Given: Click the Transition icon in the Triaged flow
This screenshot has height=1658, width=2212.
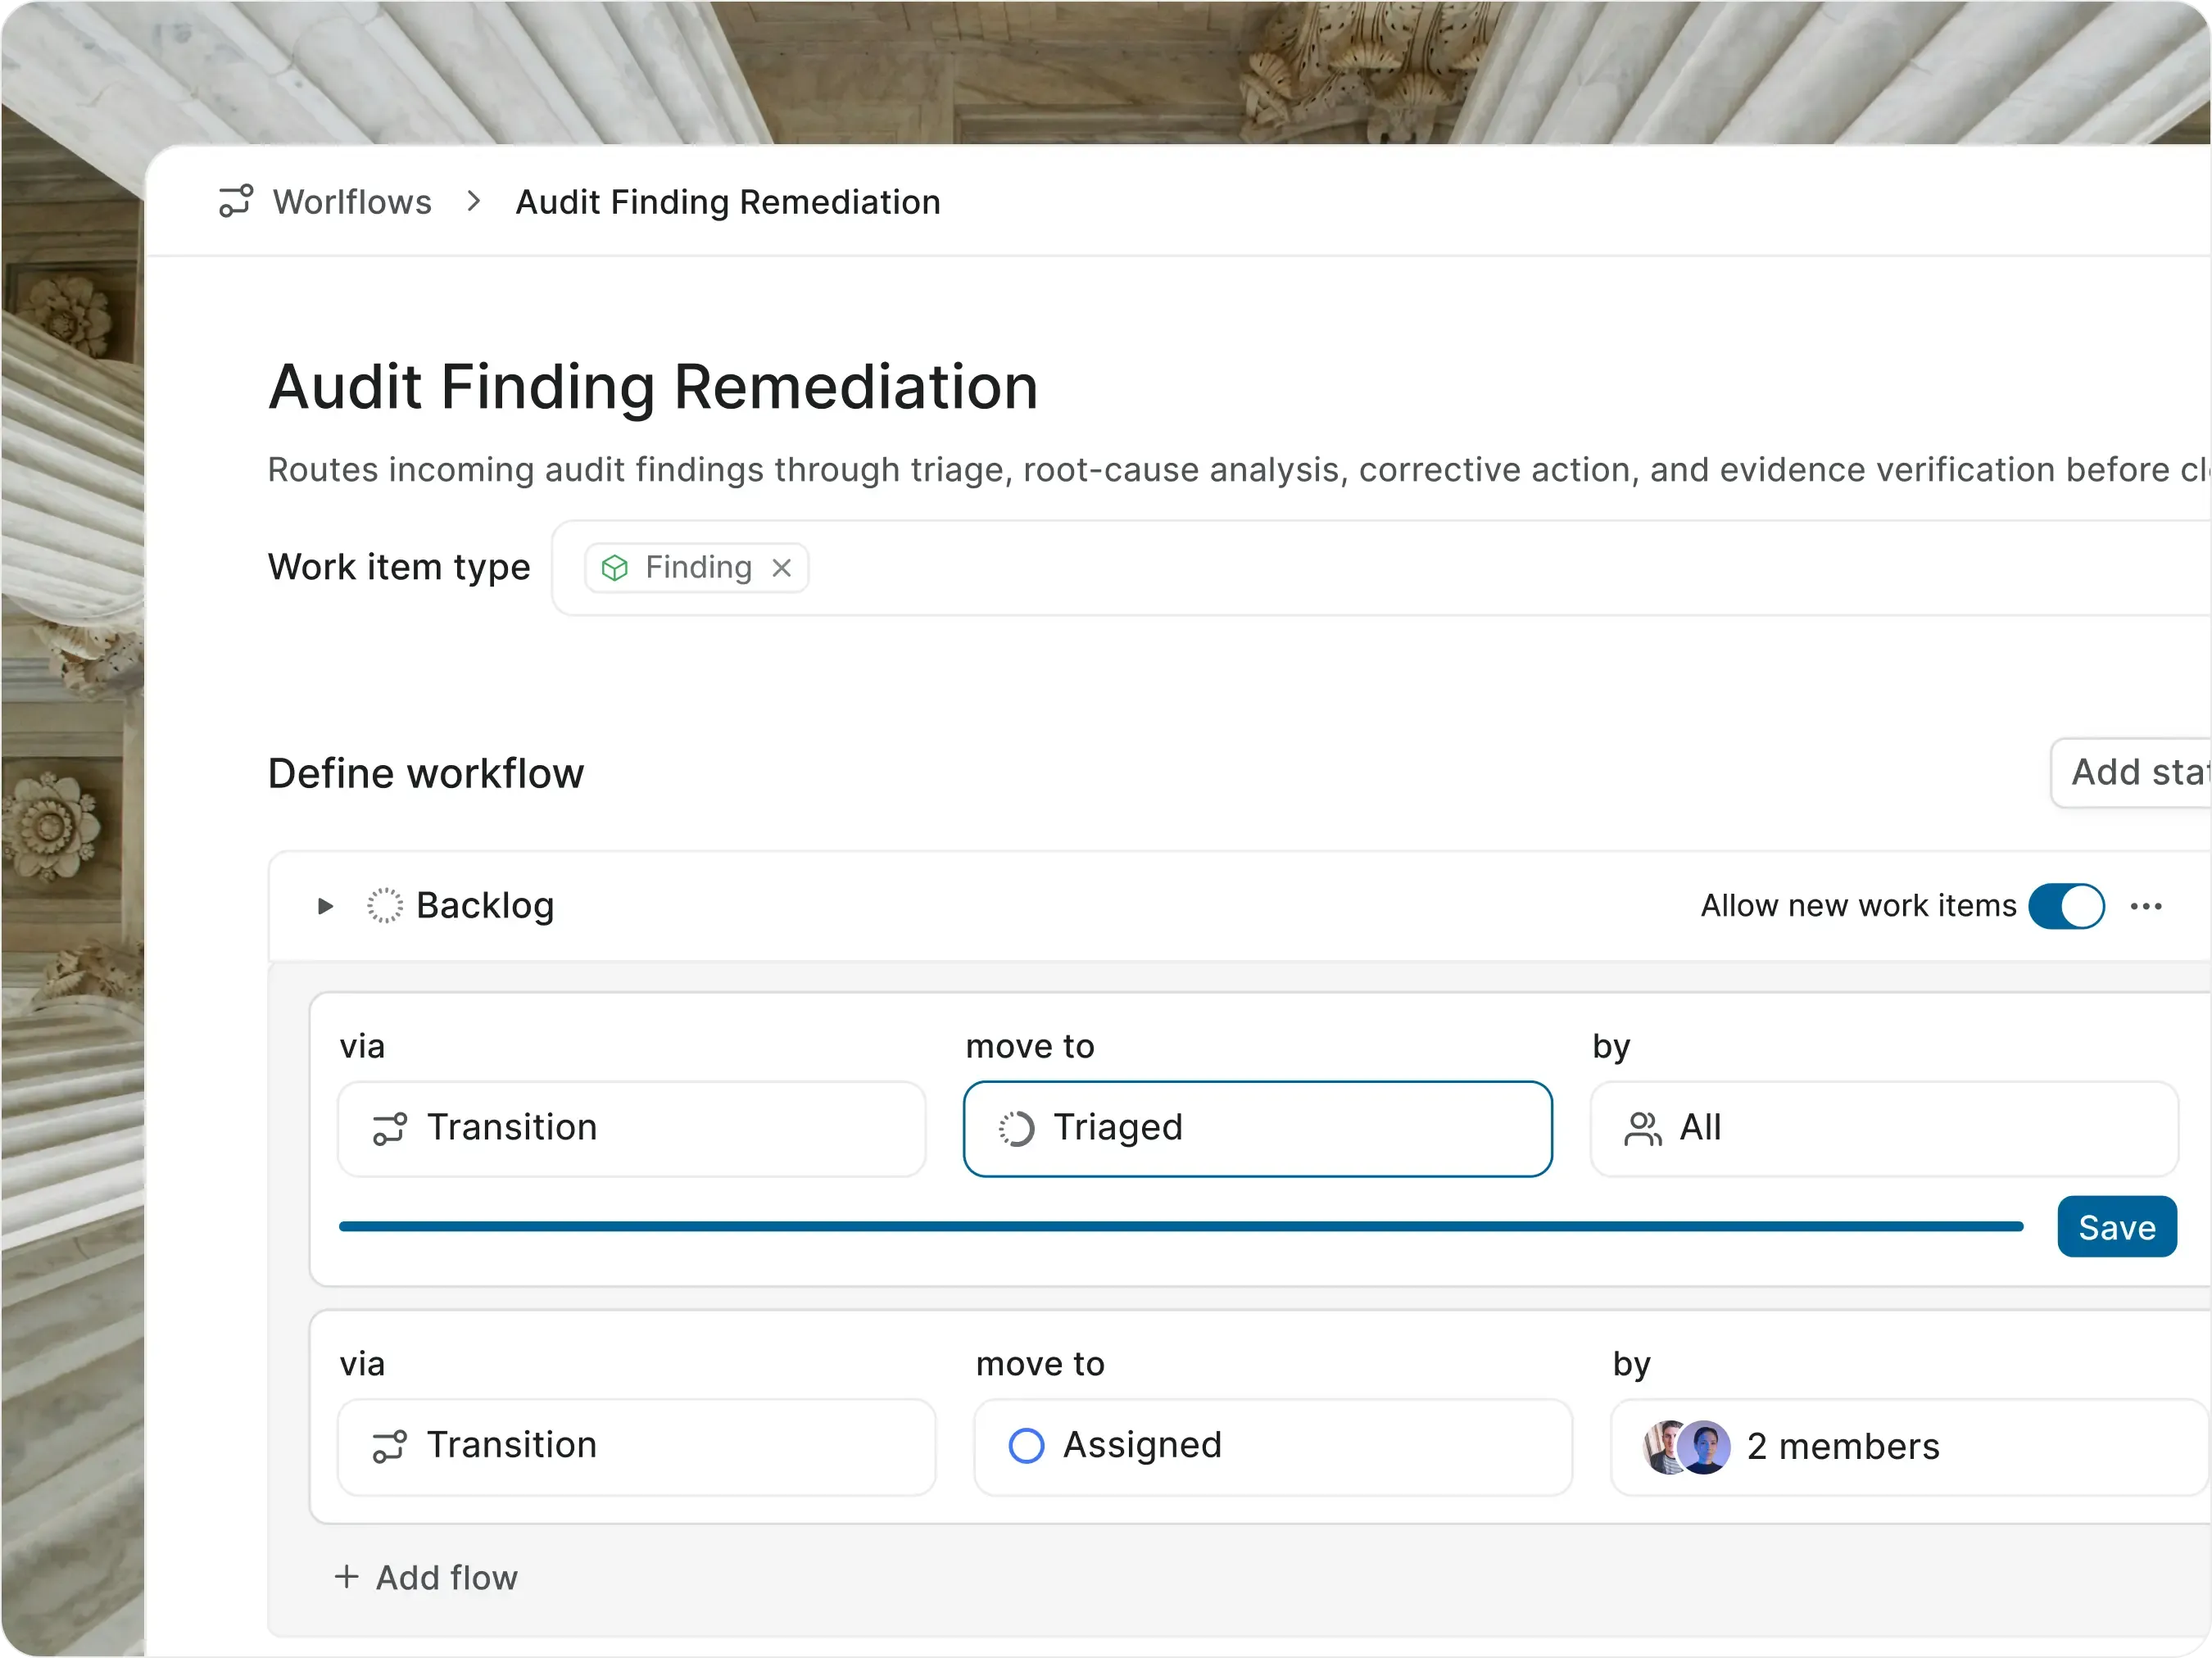Looking at the screenshot, I should pyautogui.click(x=390, y=1129).
